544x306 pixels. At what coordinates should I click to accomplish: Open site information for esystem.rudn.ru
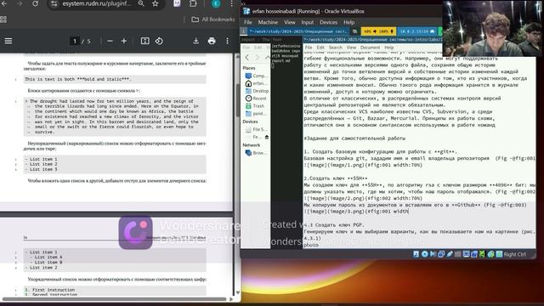pyautogui.click(x=54, y=3)
